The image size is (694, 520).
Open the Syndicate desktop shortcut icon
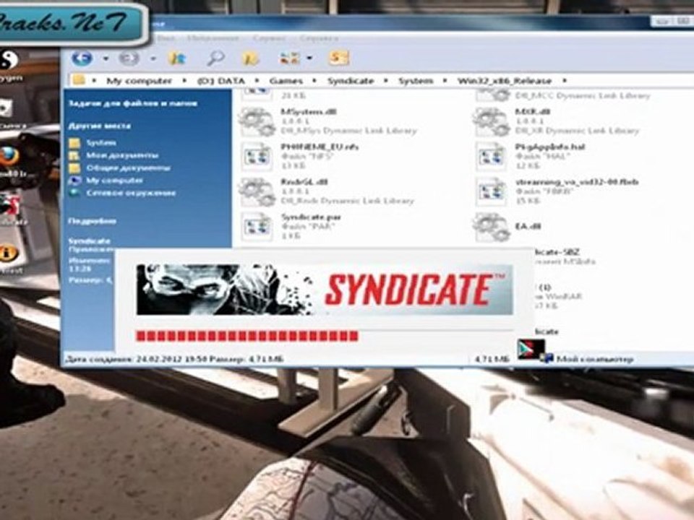coord(10,204)
